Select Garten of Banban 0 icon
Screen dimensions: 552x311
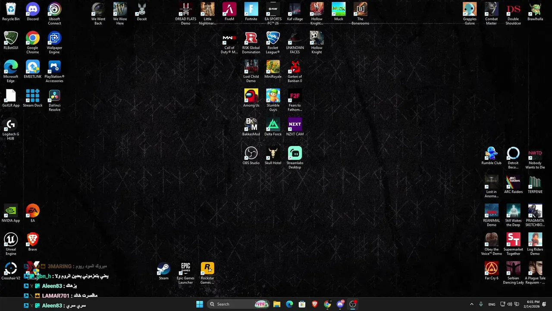[295, 71]
